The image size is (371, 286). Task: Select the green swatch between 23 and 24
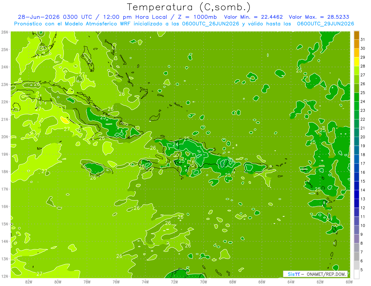(x=356, y=106)
